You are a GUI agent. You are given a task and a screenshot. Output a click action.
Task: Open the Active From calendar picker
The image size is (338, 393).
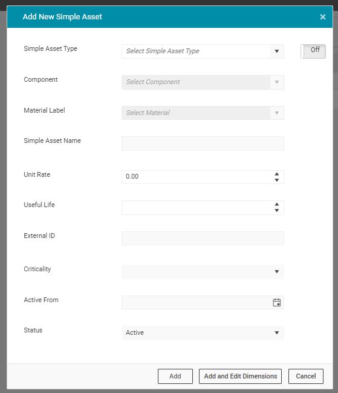click(276, 303)
